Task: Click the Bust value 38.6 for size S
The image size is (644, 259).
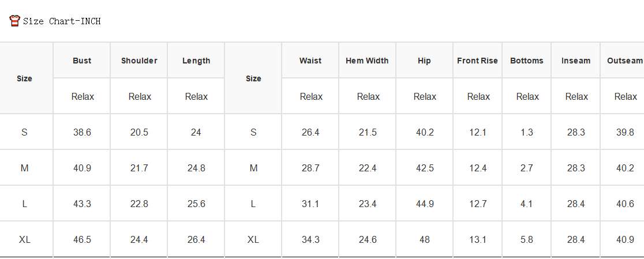Action: 82,132
